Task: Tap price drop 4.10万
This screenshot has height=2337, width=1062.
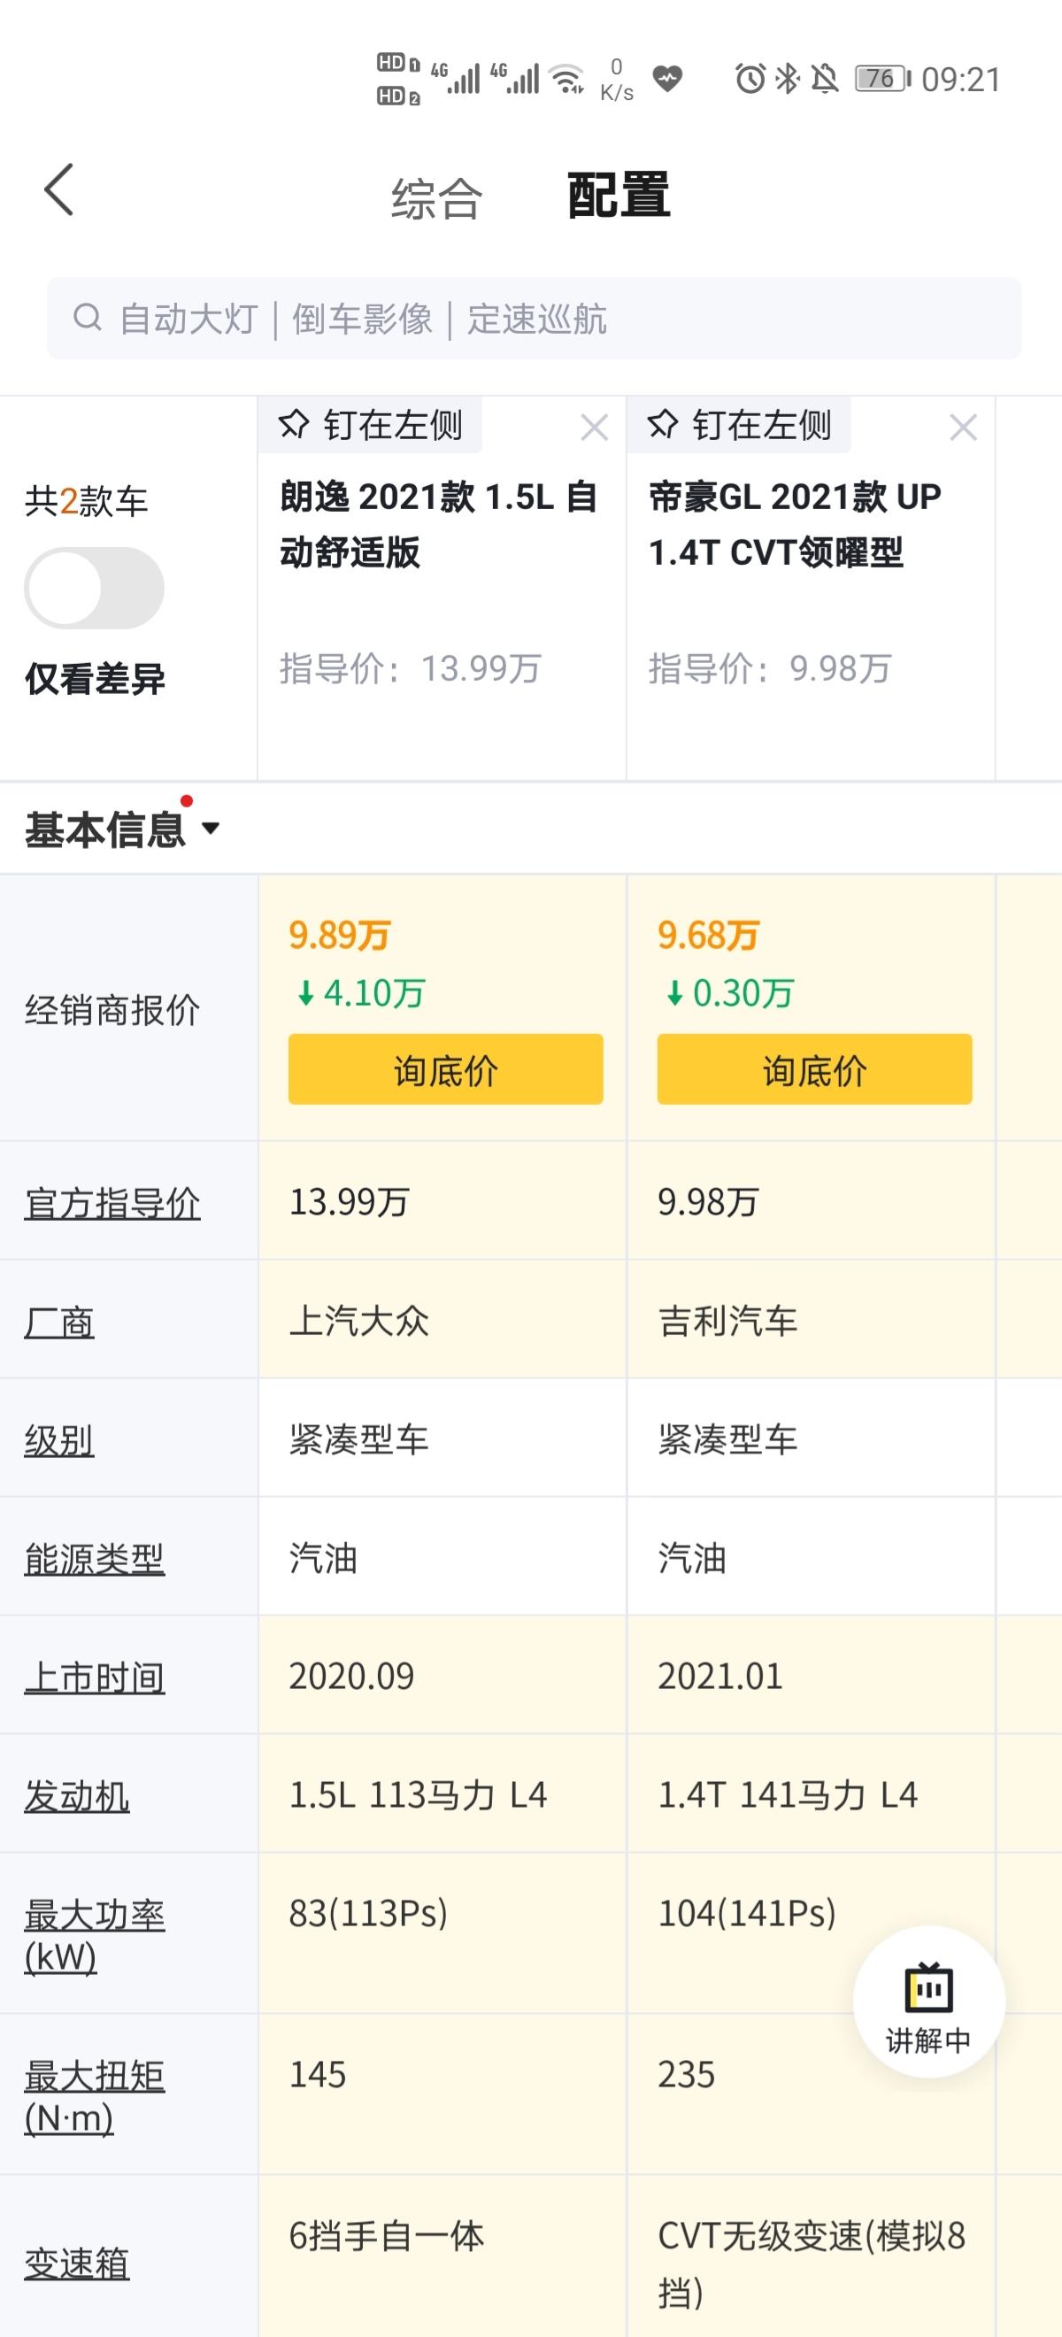Action: tap(360, 993)
